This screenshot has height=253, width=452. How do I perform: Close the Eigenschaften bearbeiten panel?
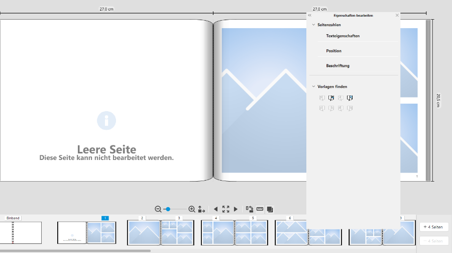[397, 16]
